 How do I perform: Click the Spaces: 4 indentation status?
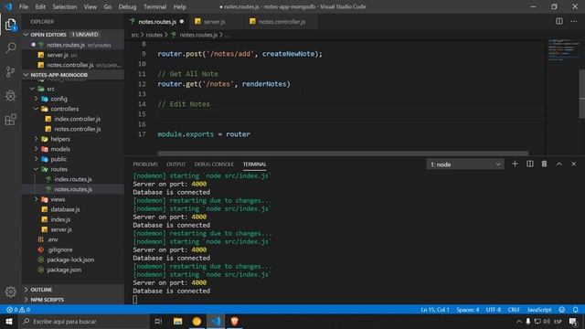pyautogui.click(x=467, y=310)
